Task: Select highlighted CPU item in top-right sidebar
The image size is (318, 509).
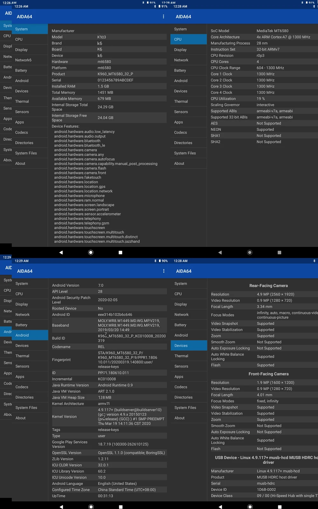Action: [189, 39]
